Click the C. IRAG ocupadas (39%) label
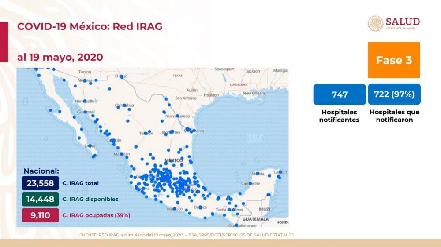 [97, 215]
